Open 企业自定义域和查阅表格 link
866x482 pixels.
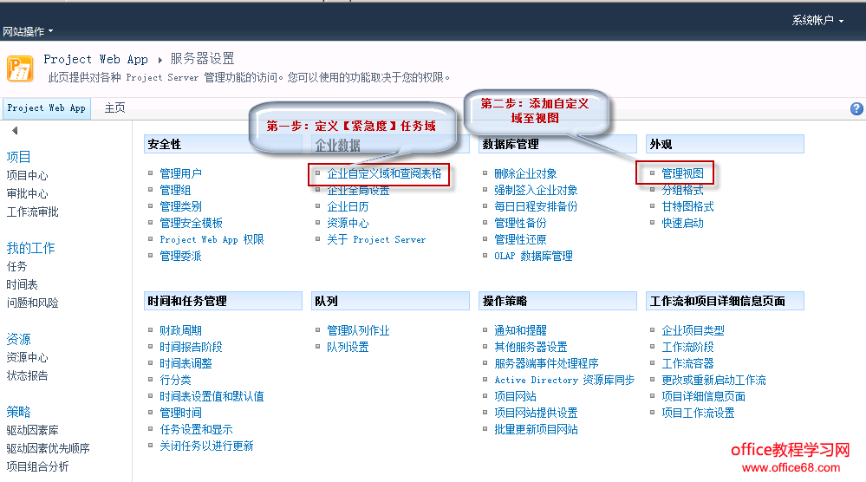[x=384, y=173]
